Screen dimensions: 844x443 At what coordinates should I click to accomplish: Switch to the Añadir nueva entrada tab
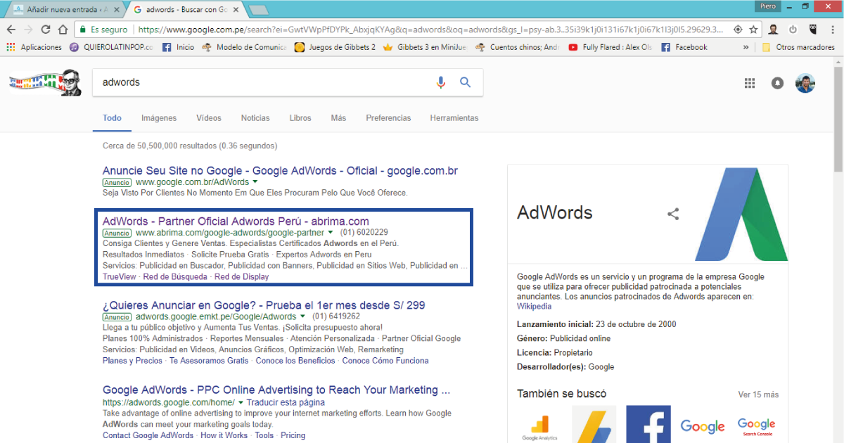coord(65,10)
